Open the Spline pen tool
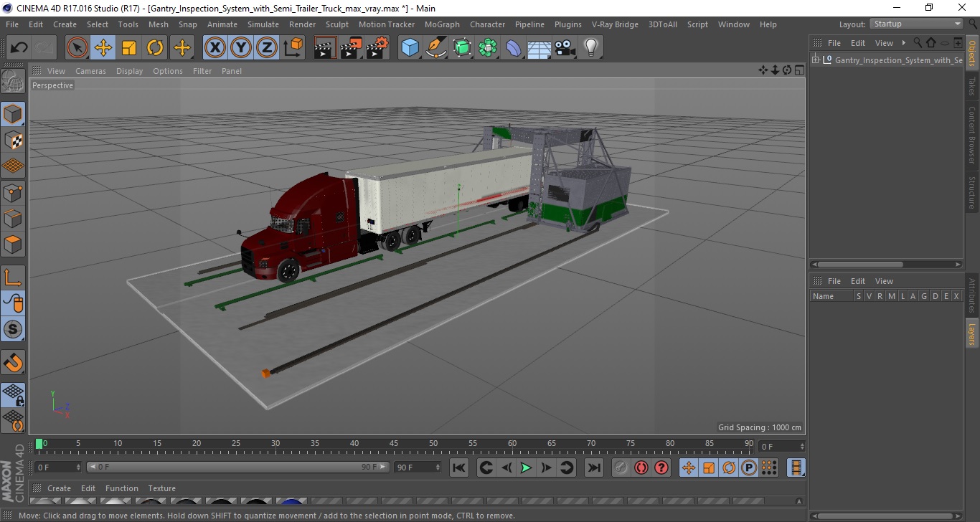 (x=436, y=48)
